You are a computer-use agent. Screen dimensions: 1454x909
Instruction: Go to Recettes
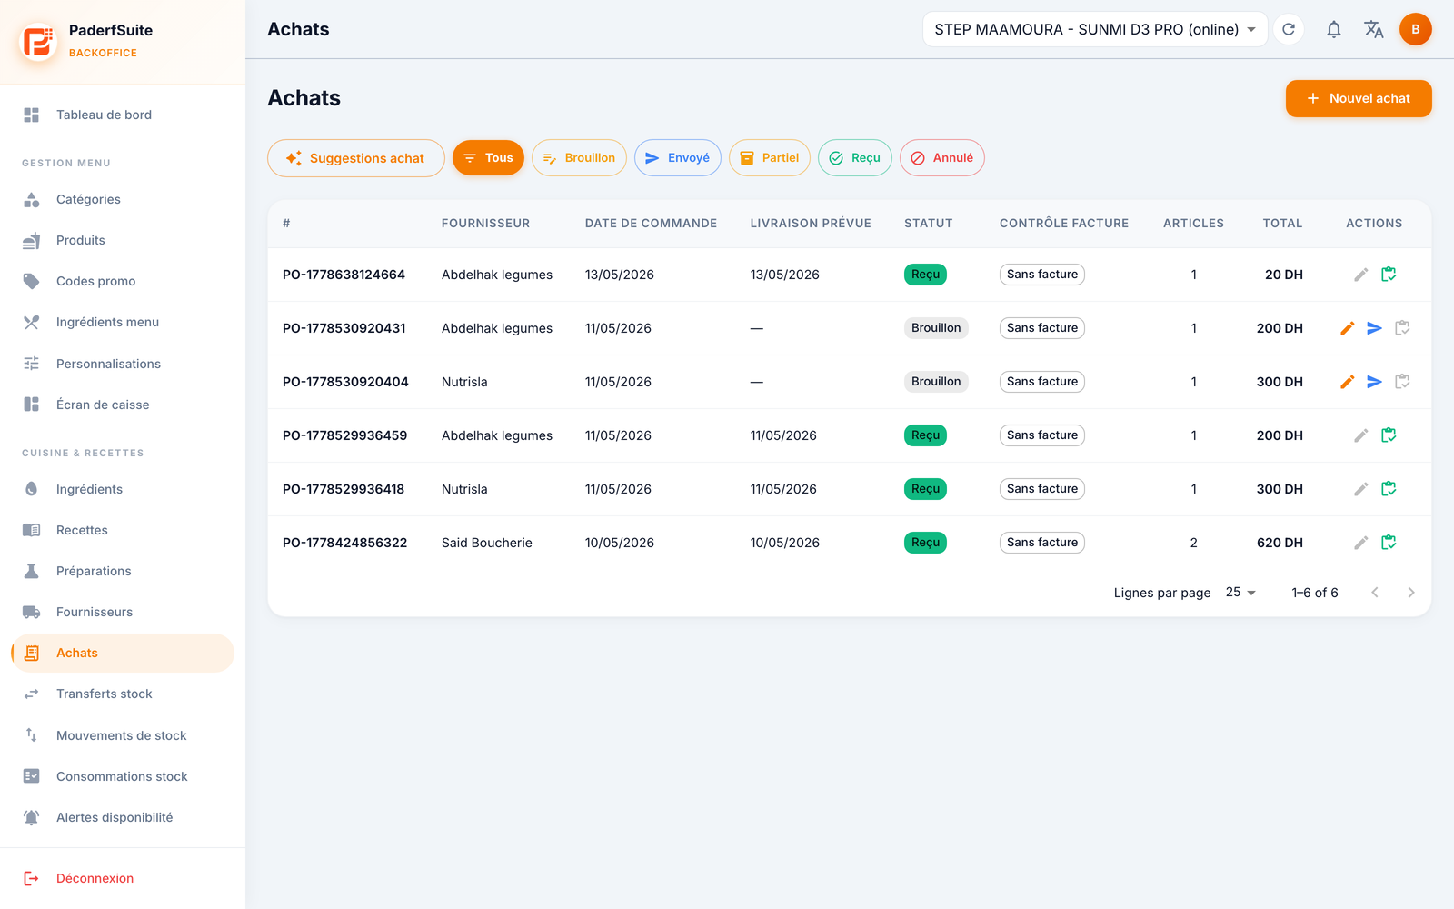click(x=123, y=530)
